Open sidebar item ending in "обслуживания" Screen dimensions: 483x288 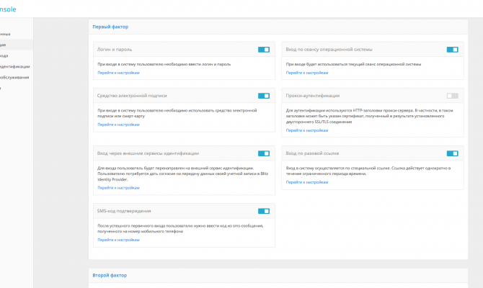coord(15,77)
